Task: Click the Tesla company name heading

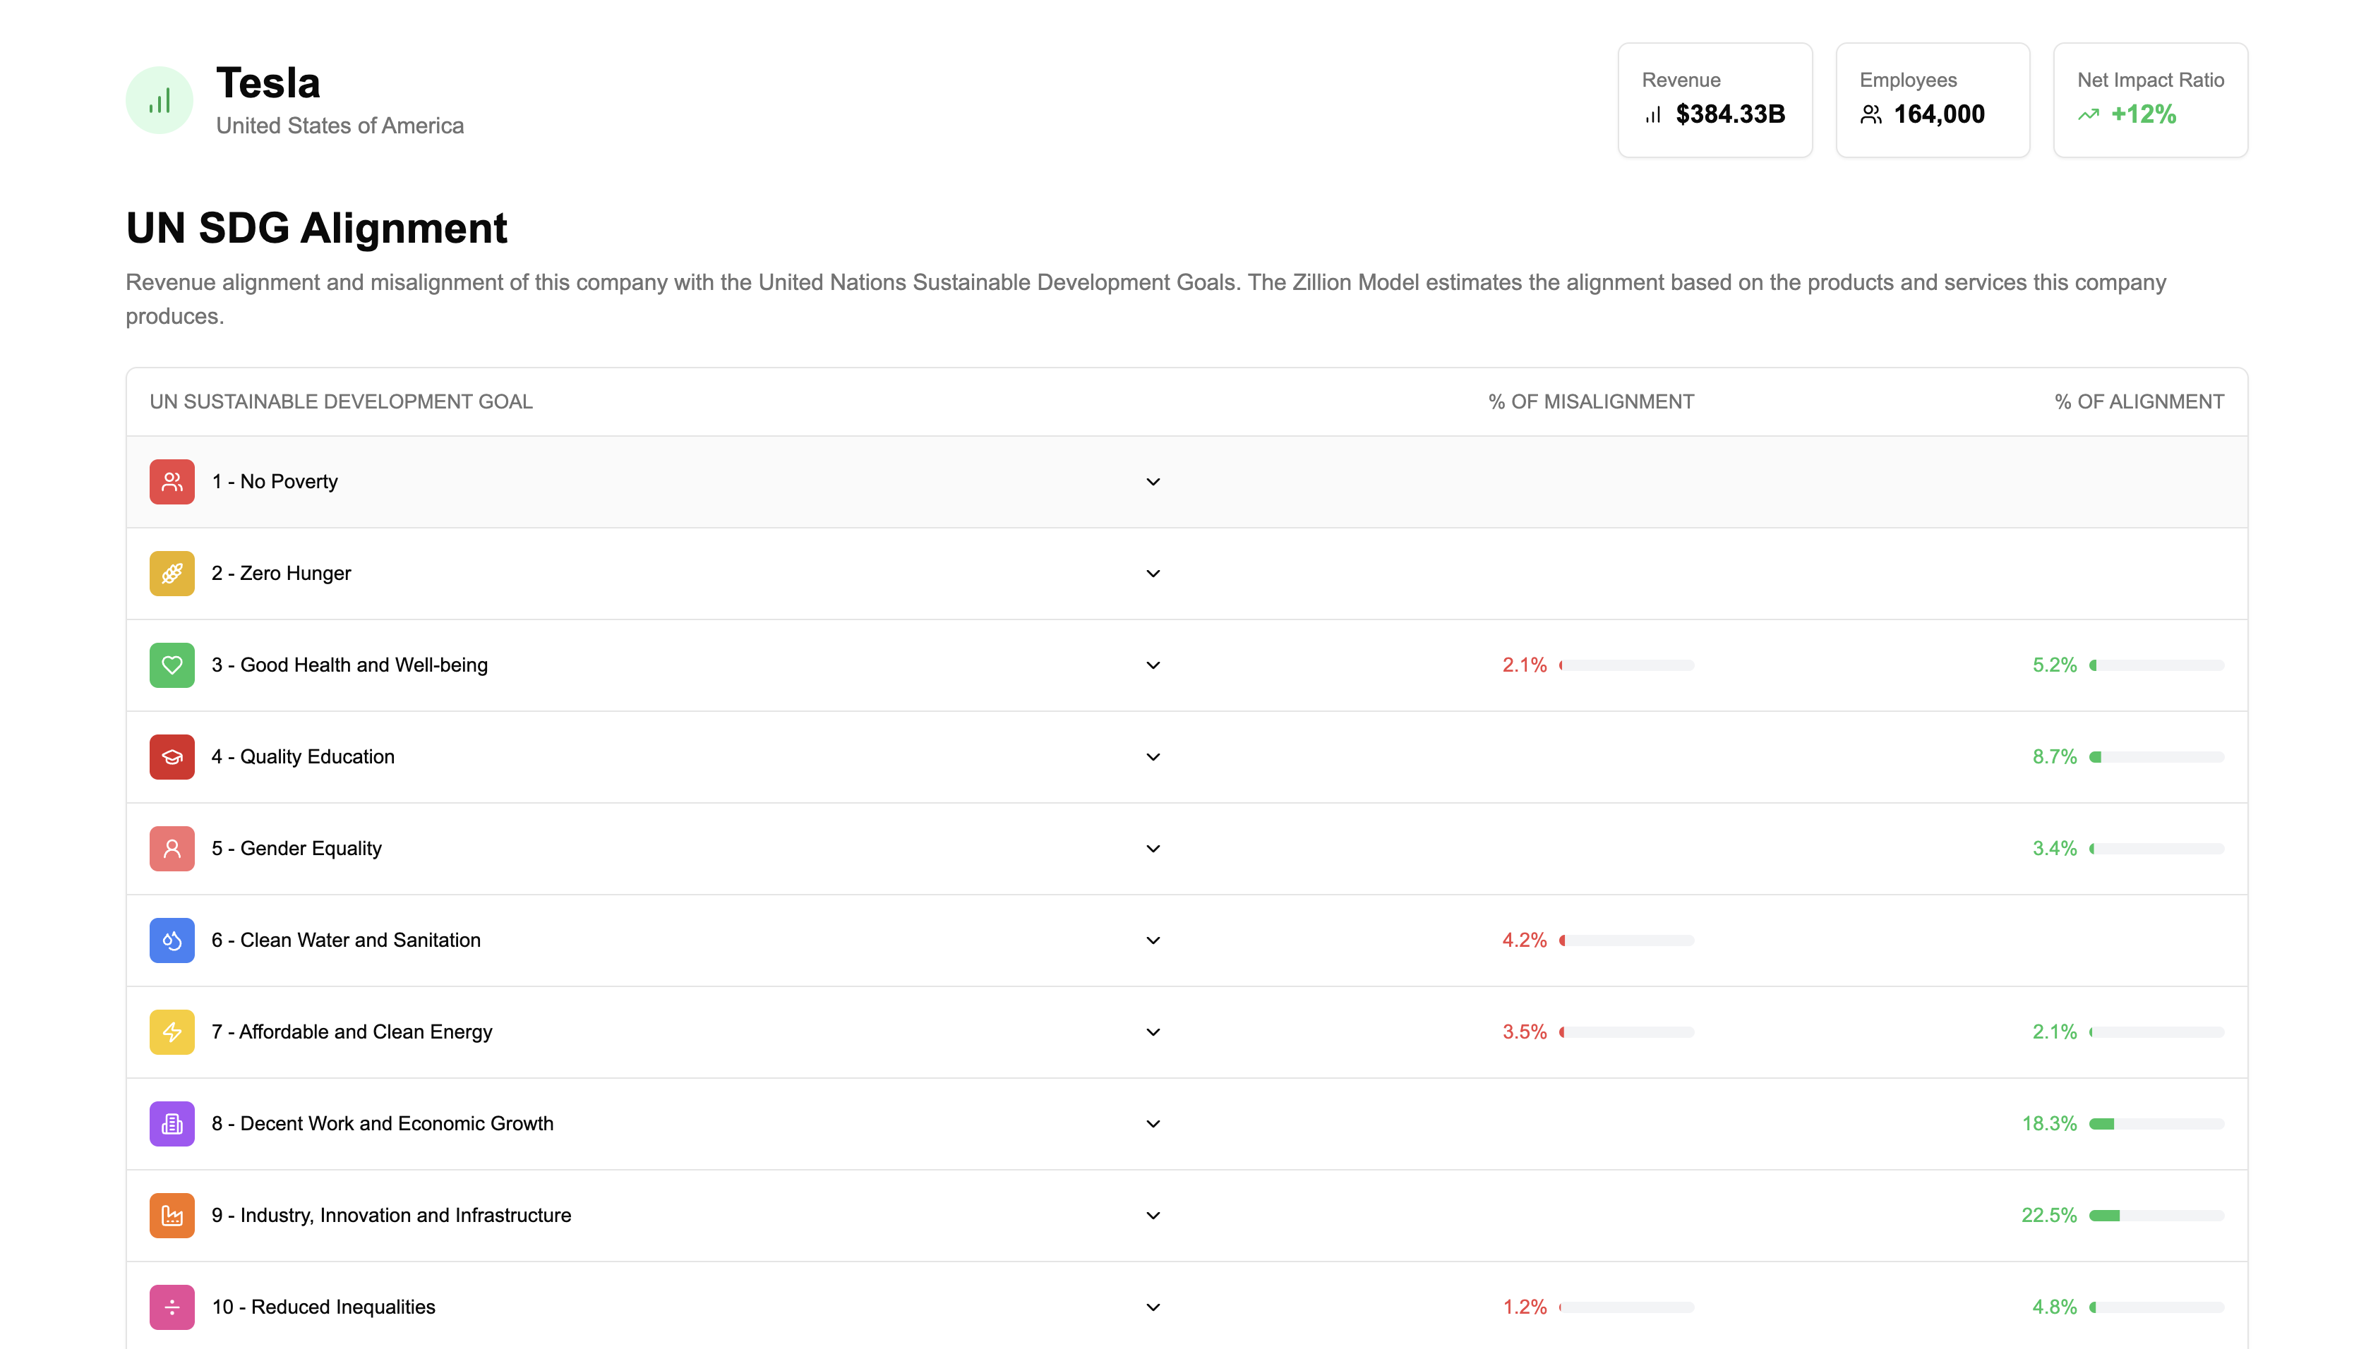Action: (268, 83)
